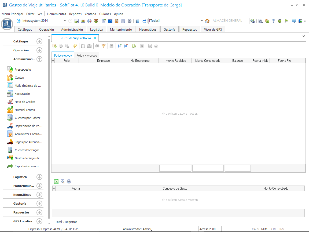Image resolution: width=309 pixels, height=232 pixels.
Task: Click the home icon beside the Todas dropdown
Action: pyautogui.click(x=207, y=21)
